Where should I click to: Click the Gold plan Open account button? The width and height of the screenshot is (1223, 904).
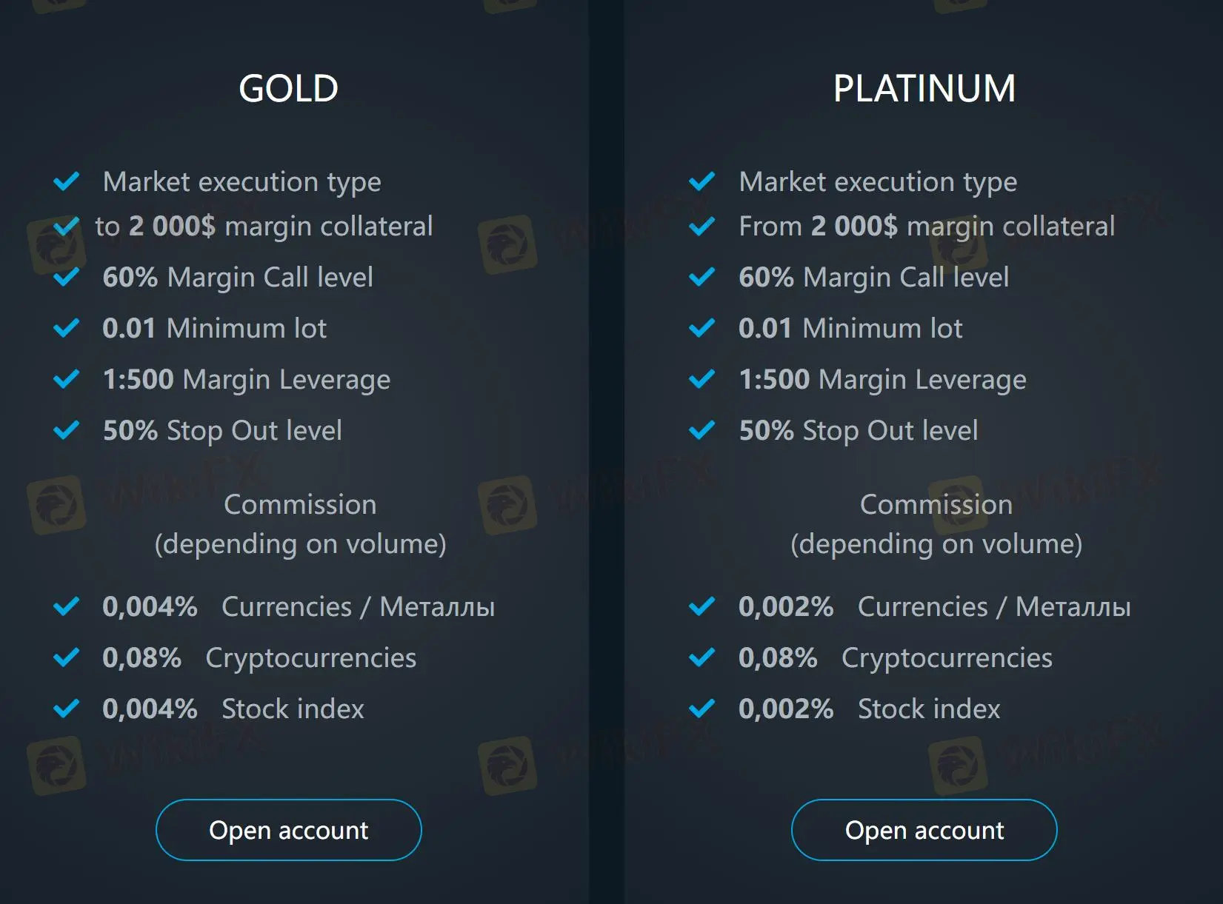click(288, 830)
